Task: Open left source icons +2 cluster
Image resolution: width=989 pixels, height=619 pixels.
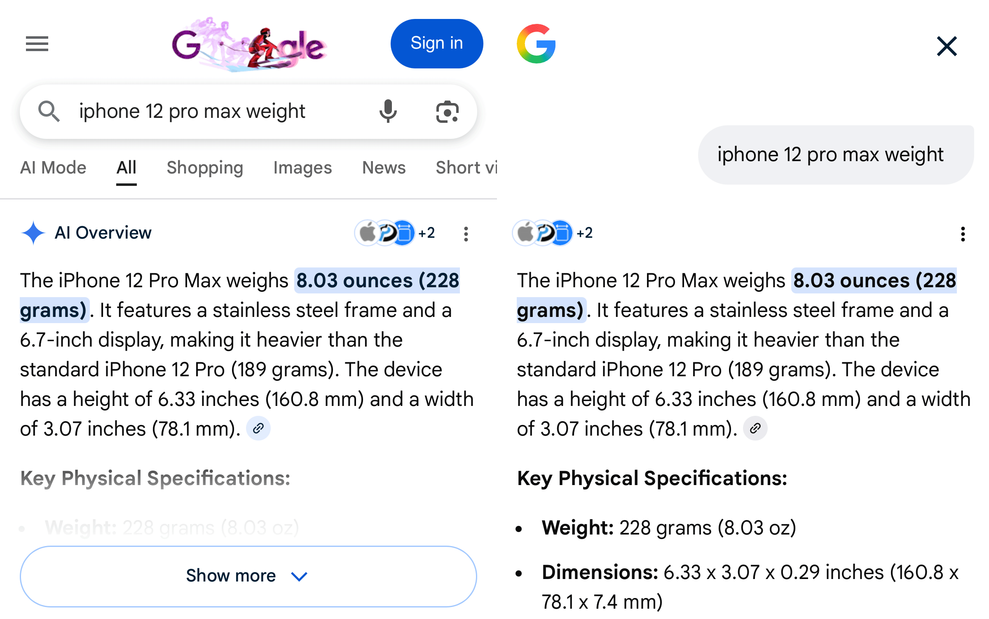Action: (x=394, y=233)
